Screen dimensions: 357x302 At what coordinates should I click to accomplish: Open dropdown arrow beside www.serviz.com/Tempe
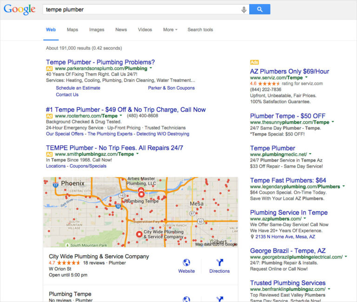(x=306, y=78)
